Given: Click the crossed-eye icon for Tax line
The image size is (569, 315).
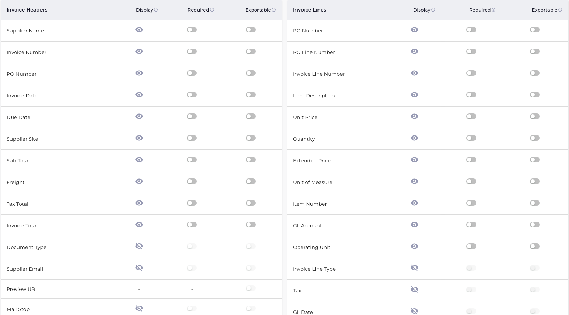Looking at the screenshot, I should [414, 290].
